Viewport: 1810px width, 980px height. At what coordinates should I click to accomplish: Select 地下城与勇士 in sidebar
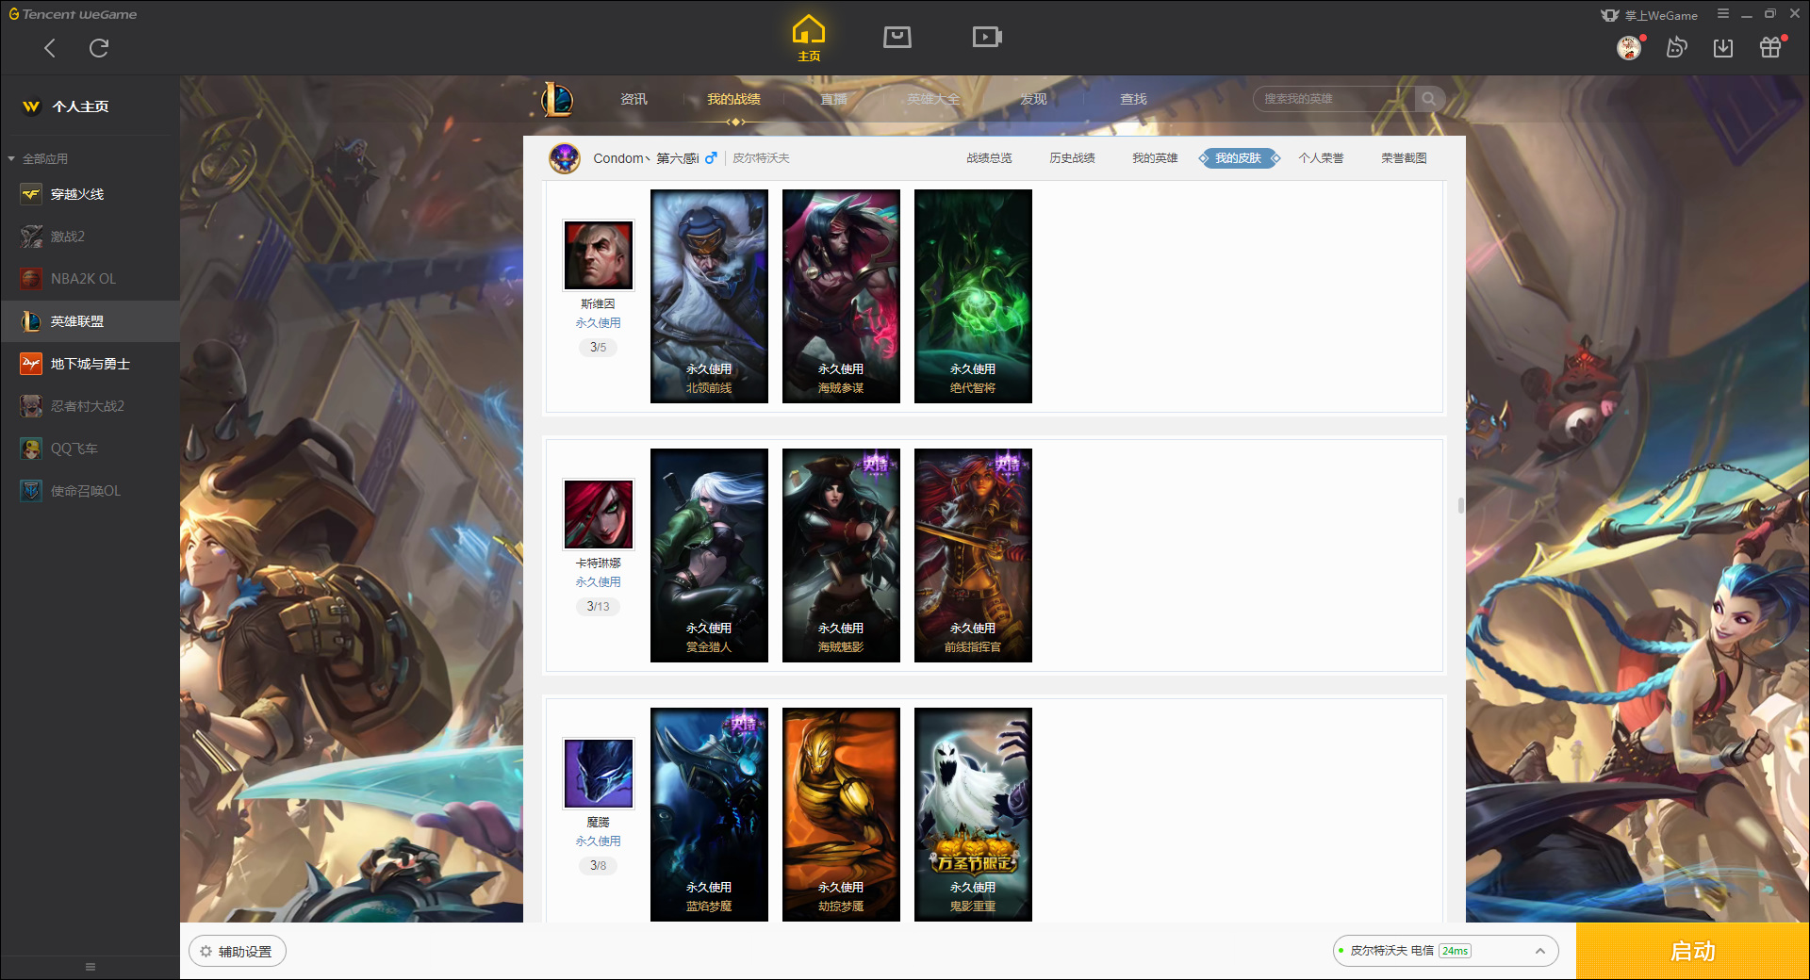point(90,364)
